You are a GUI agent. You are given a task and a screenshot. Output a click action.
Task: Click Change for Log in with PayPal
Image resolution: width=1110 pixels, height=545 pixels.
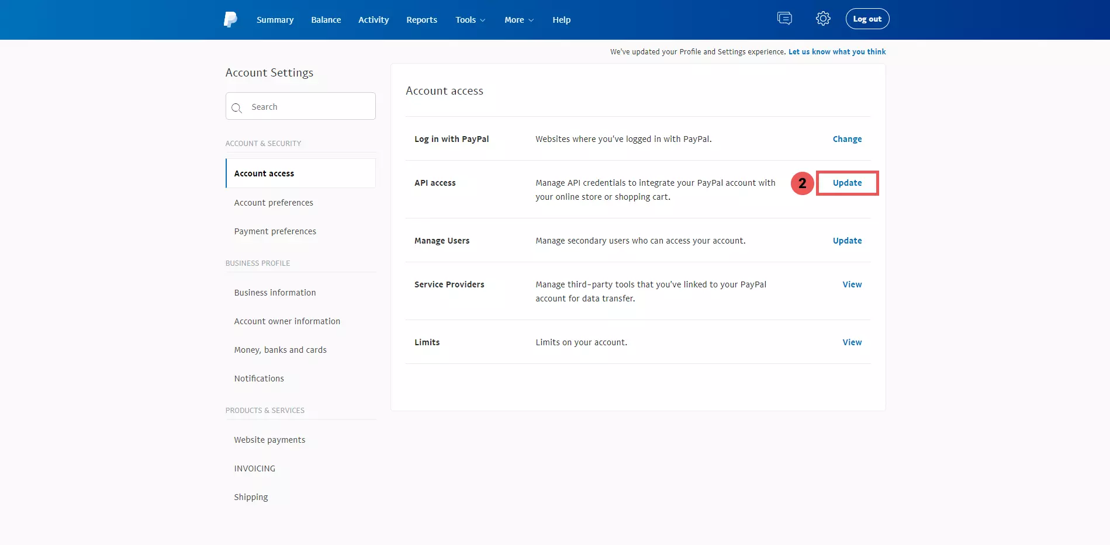[x=847, y=139]
